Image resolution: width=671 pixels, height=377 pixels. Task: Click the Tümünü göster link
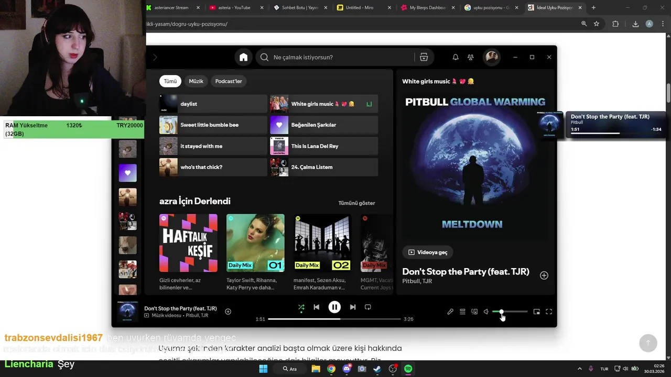point(356,203)
